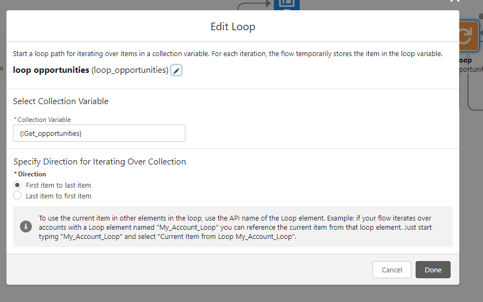
Task: Click the "My_Account_Loop" help text block
Action: coord(235,227)
